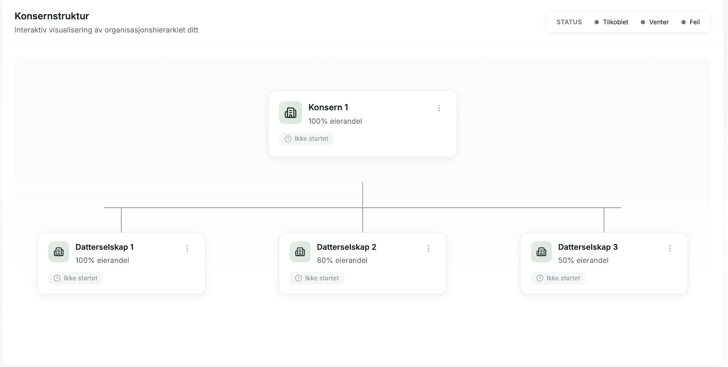Click the Ikke startet badge on Konsern 1

pyautogui.click(x=306, y=139)
